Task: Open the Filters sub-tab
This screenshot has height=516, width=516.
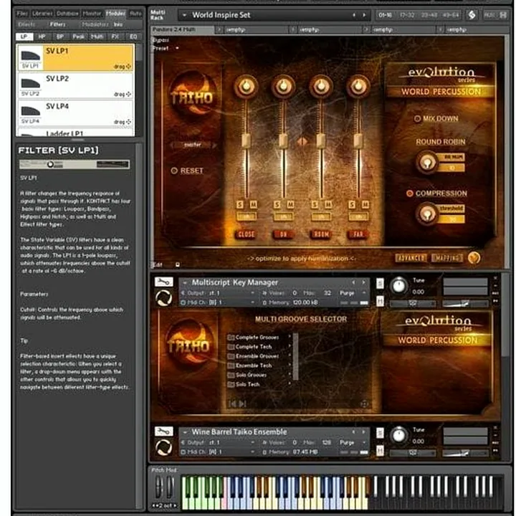Action: (x=58, y=24)
